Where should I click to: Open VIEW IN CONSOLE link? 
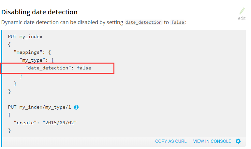(212, 141)
